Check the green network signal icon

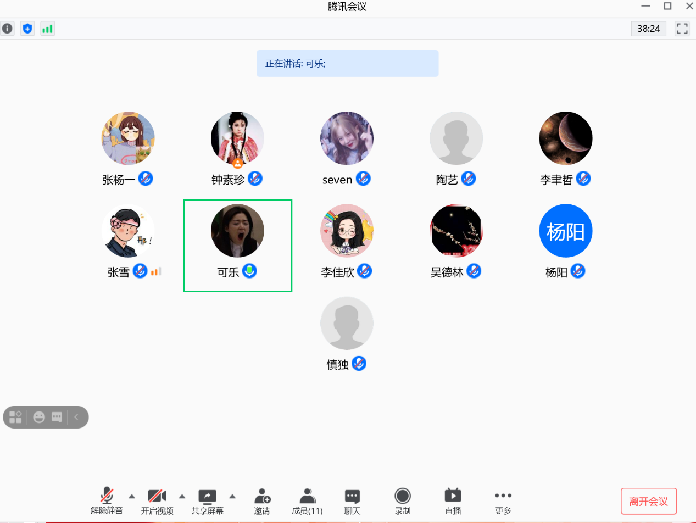[47, 29]
